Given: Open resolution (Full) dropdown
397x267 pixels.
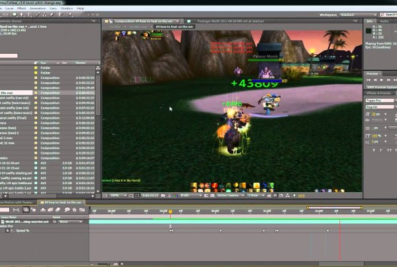Looking at the screenshot, I should (x=191, y=195).
